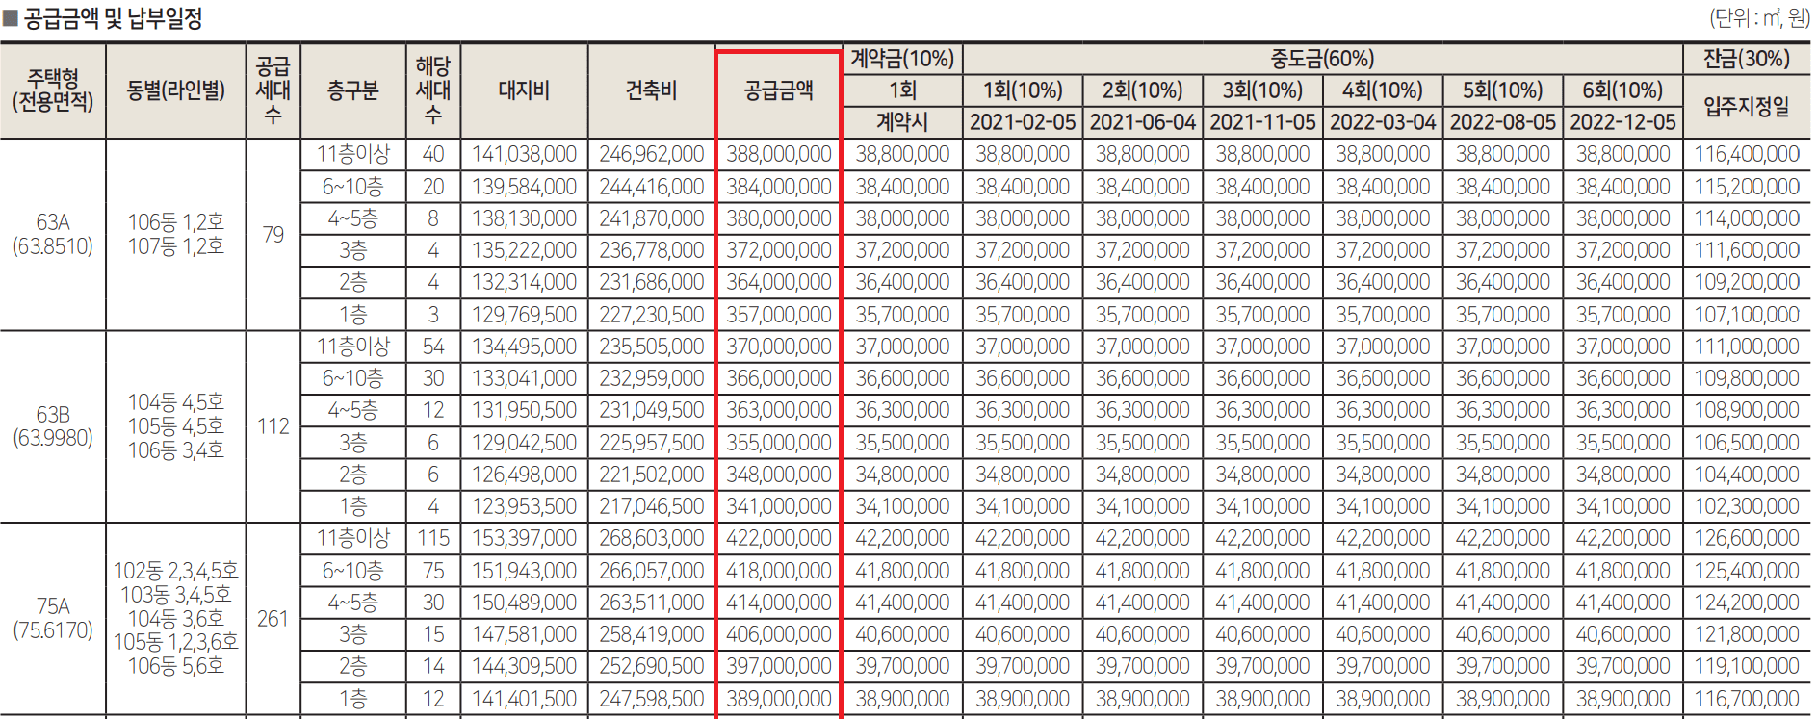Viewport: 1817px width, 719px height.
Task: Click the '중도금(60%)' header cell
Action: (1322, 59)
